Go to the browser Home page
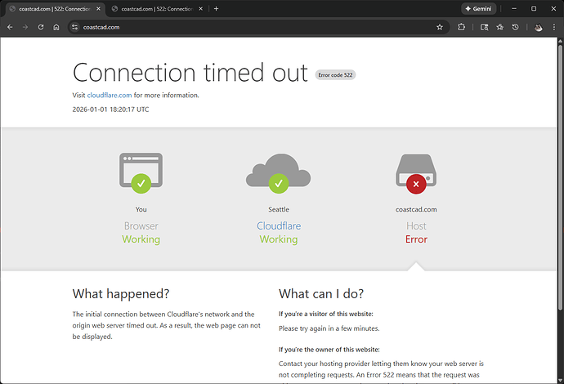Image resolution: width=564 pixels, height=384 pixels. point(56,27)
